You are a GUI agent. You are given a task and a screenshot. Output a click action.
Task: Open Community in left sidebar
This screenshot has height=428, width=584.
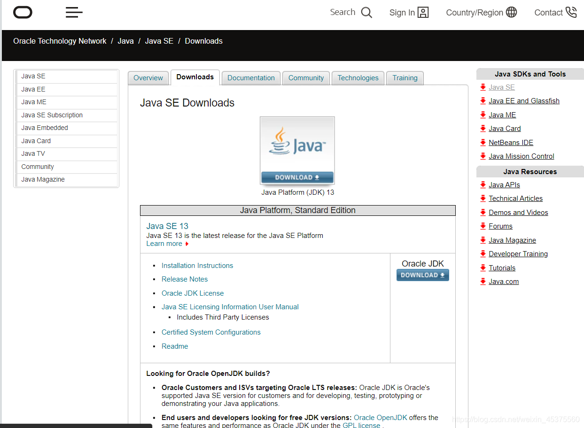coord(66,167)
